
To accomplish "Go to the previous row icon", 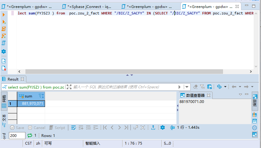I will 112,128.
